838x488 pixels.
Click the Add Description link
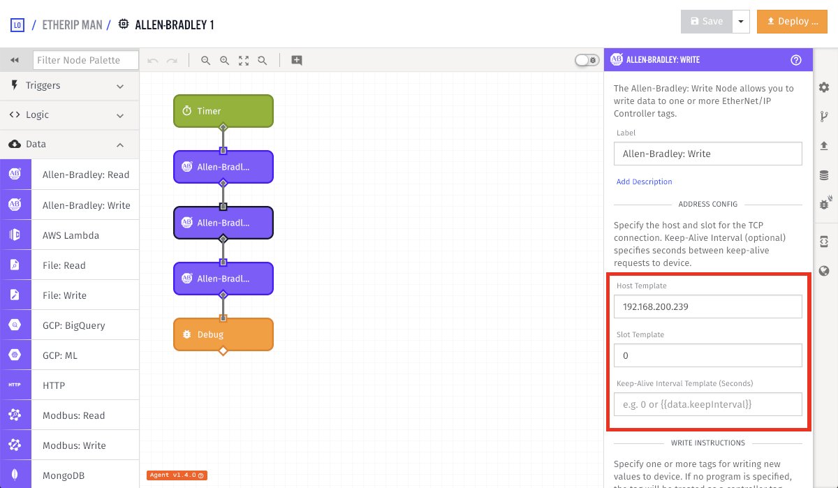click(x=645, y=182)
